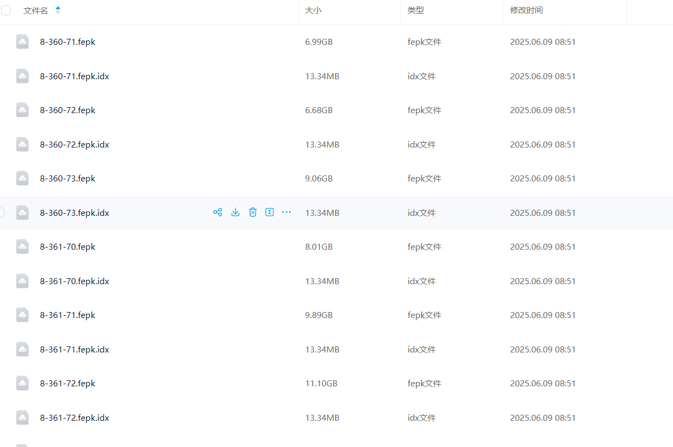
Task: Click the file icon of 8-361-72.fepk.idx
Action: click(22, 417)
